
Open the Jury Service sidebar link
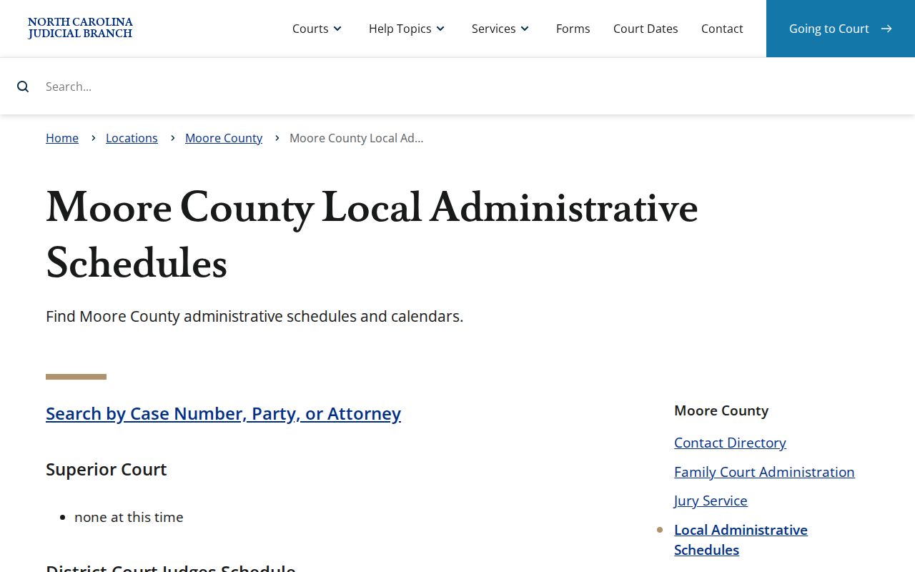point(711,500)
